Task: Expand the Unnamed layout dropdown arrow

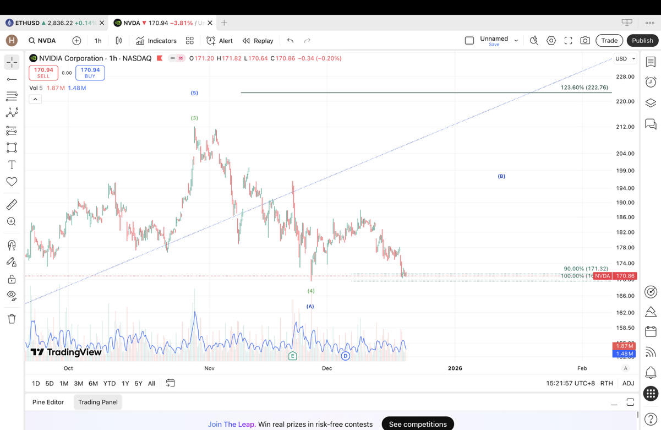Action: coord(516,41)
